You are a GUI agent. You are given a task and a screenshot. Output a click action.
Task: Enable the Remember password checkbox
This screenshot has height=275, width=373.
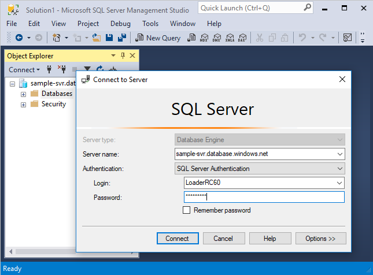[186, 210]
